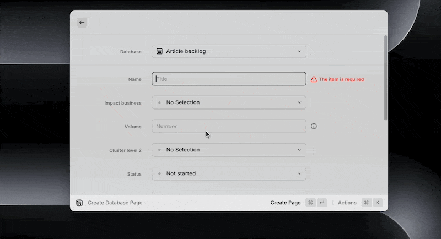Click the K key icon beside Actions

[378, 203]
